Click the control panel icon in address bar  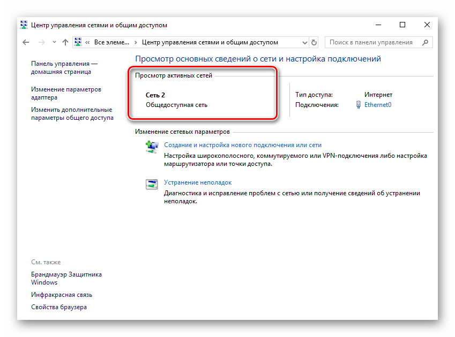point(78,42)
